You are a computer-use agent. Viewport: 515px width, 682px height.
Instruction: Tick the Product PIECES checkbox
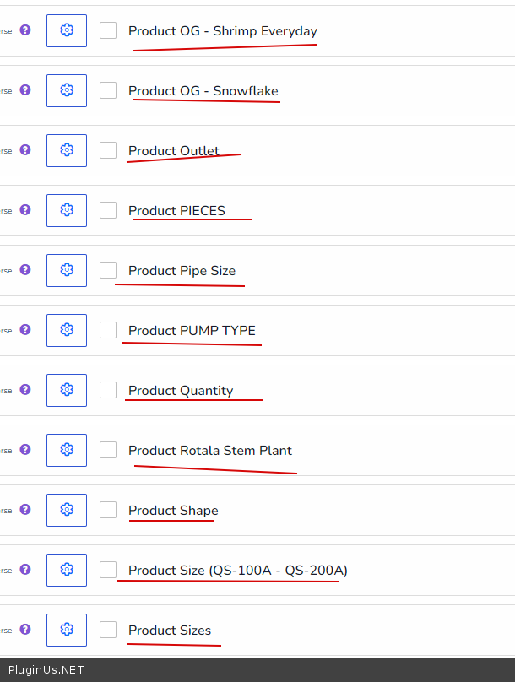coord(108,210)
